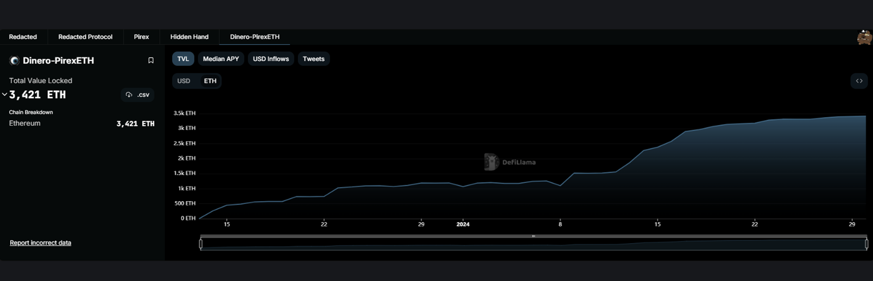Click the 3.5k ETH axis label
Image resolution: width=873 pixels, height=281 pixels.
click(184, 113)
